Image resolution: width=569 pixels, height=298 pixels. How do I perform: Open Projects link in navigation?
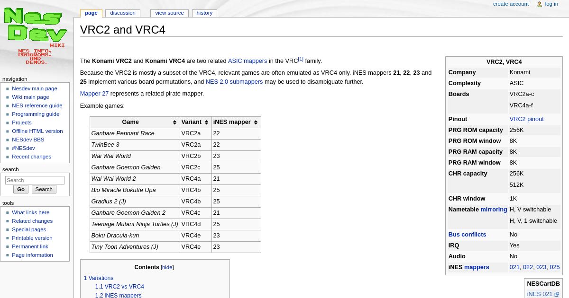[22, 123]
